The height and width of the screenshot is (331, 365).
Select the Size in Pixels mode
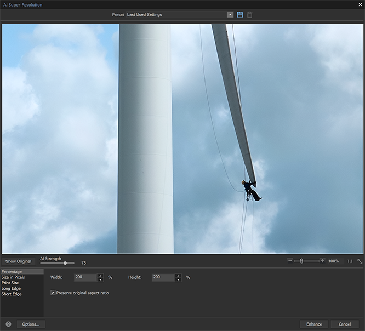coord(13,277)
